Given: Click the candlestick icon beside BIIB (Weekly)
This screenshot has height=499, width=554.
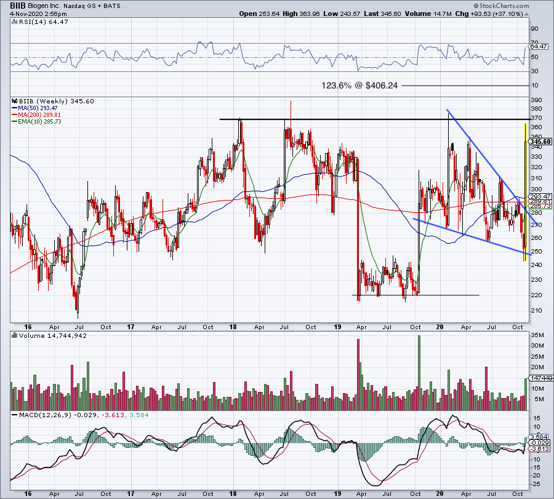Looking at the screenshot, I should (15, 102).
